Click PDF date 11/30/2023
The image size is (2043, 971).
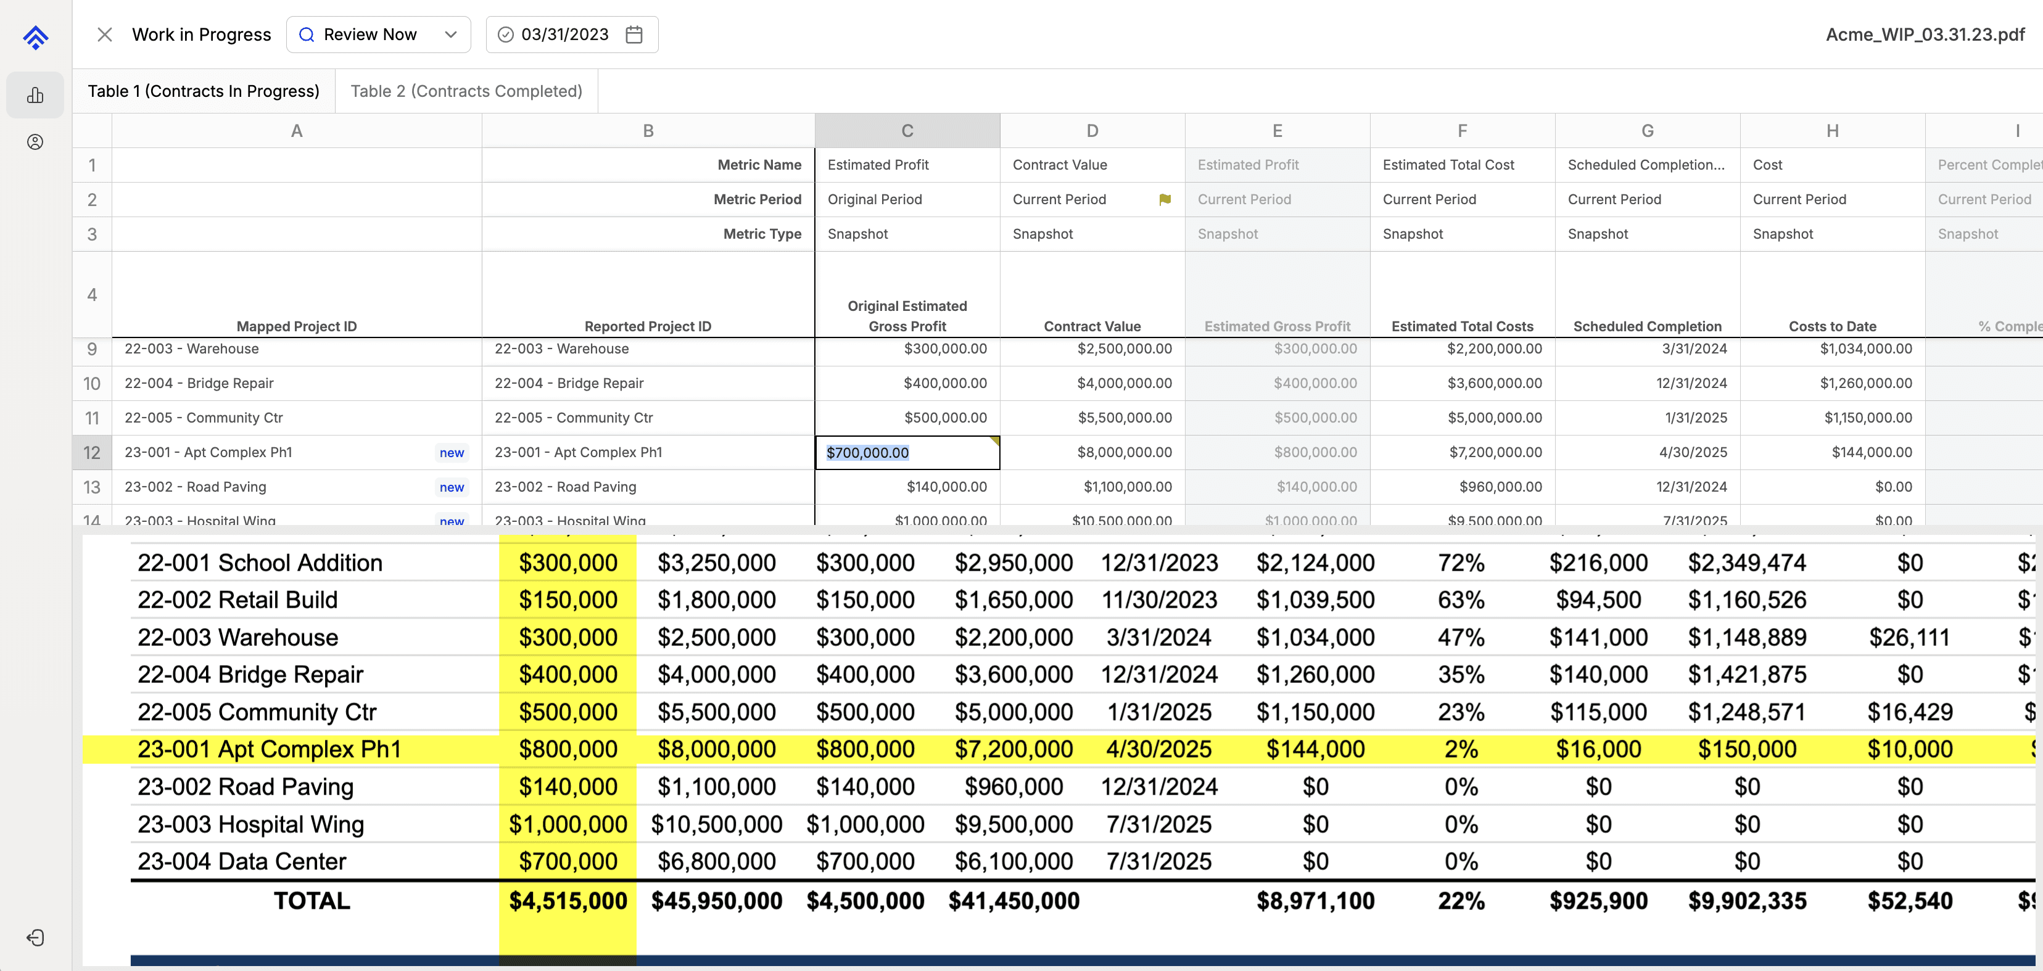[x=1158, y=600]
